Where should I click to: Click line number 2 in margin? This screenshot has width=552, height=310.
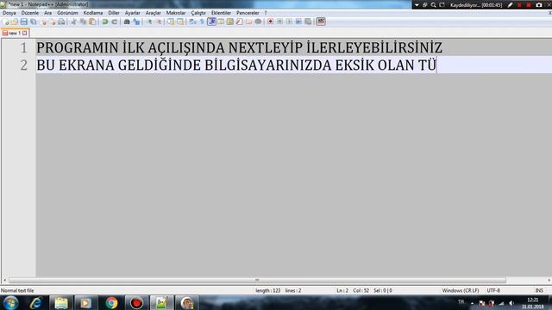click(x=23, y=65)
